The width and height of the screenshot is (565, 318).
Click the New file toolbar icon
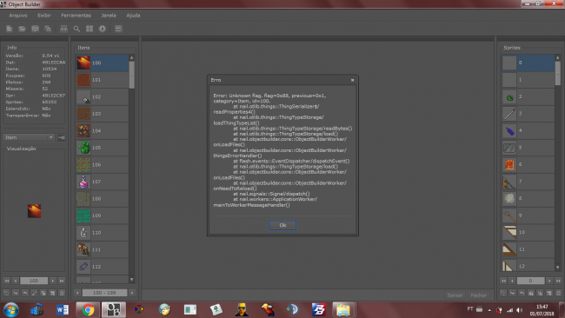click(9, 29)
